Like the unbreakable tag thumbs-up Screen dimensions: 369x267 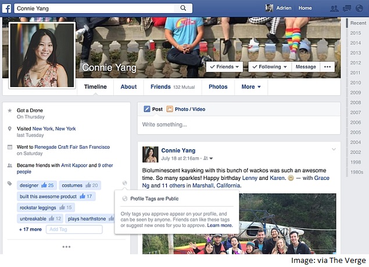pyautogui.click(x=52, y=219)
